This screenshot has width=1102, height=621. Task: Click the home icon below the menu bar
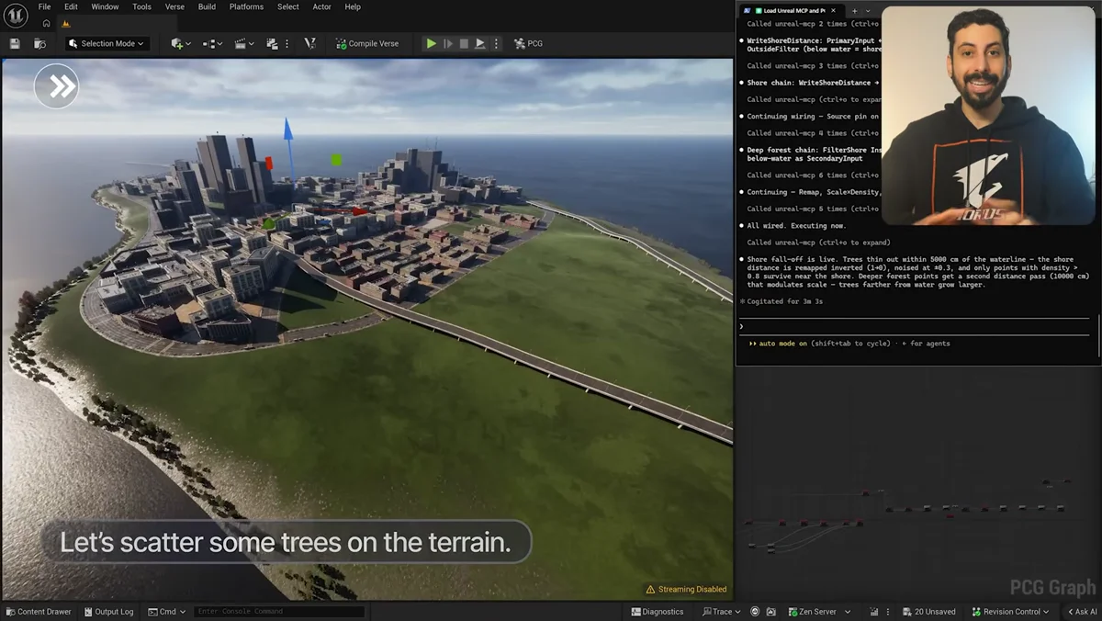click(x=46, y=24)
